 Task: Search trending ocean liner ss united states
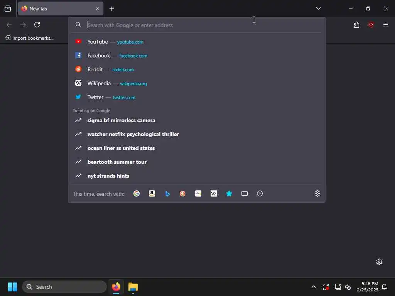pyautogui.click(x=196, y=148)
